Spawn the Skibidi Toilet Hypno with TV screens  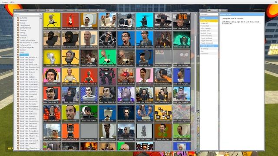(x=163, y=114)
